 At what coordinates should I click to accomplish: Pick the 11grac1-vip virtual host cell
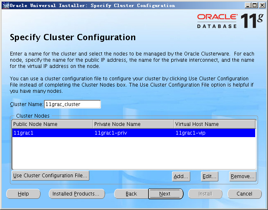click(214, 133)
